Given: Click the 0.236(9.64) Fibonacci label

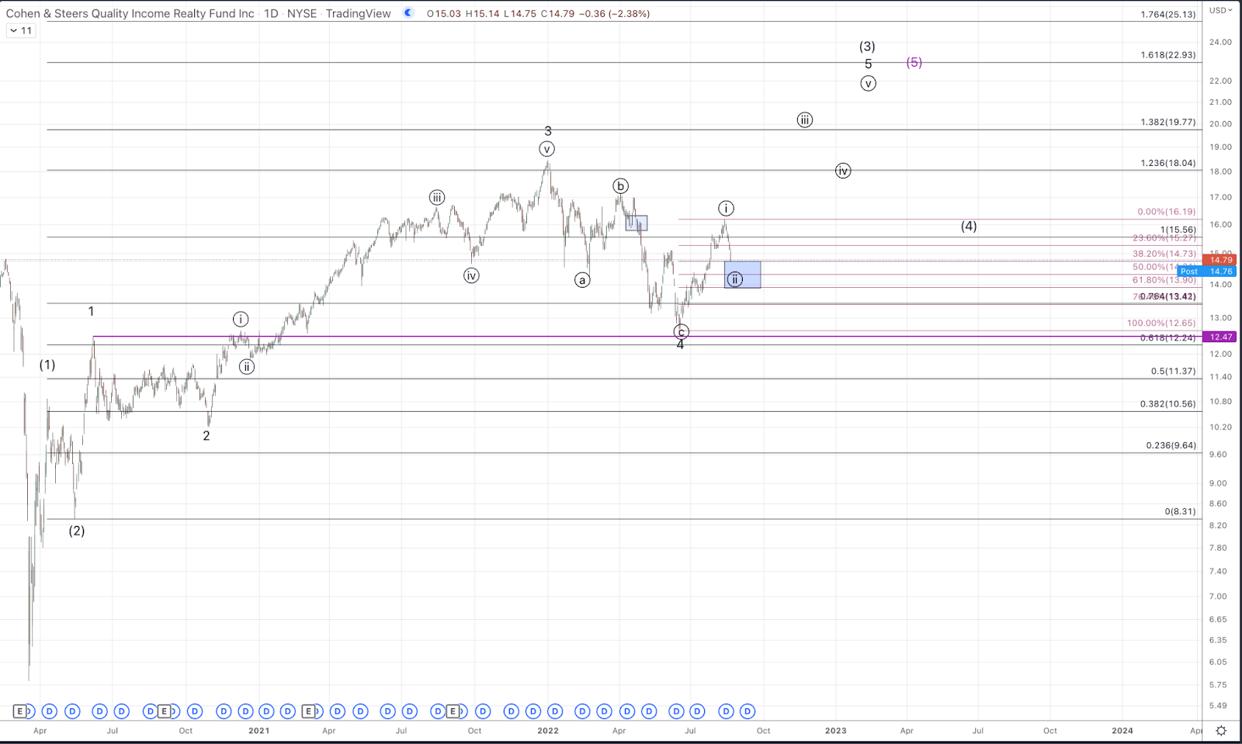Looking at the screenshot, I should coord(1171,446).
